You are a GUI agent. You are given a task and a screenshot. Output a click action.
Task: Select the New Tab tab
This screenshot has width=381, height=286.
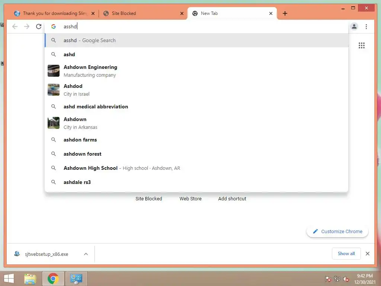point(232,13)
